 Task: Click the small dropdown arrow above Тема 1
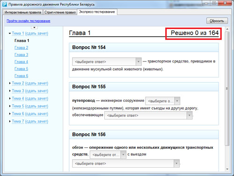(34, 28)
